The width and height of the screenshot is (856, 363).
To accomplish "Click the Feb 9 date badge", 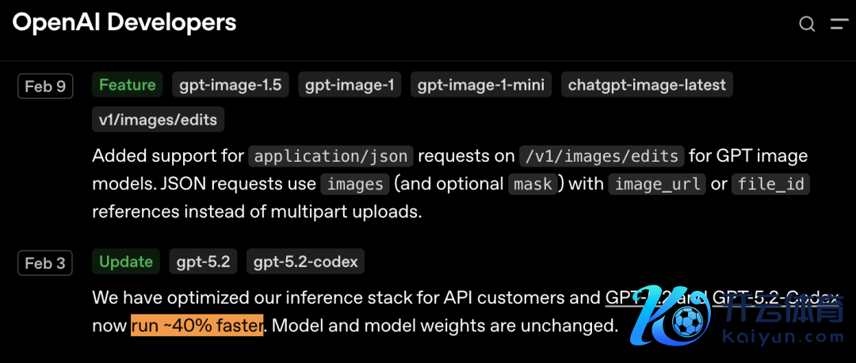I will pyautogui.click(x=45, y=86).
